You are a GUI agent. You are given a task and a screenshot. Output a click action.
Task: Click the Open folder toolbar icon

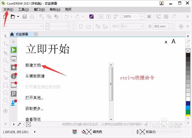click(13, 16)
